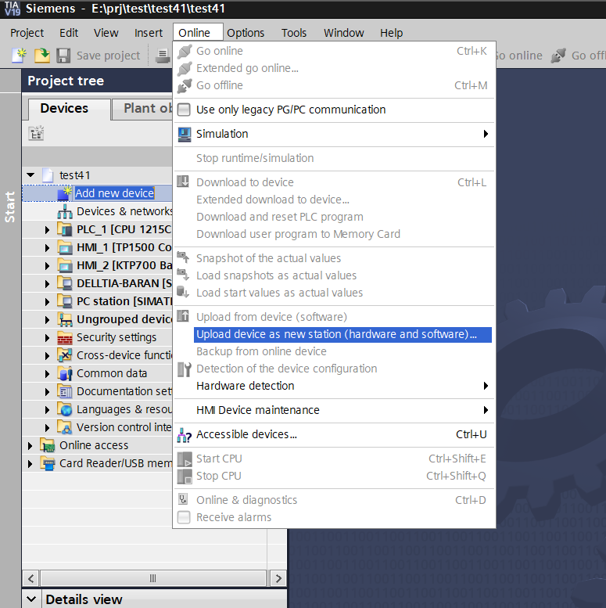Toggle the Receive alarms checkbox
The height and width of the screenshot is (608, 606).
click(x=184, y=517)
